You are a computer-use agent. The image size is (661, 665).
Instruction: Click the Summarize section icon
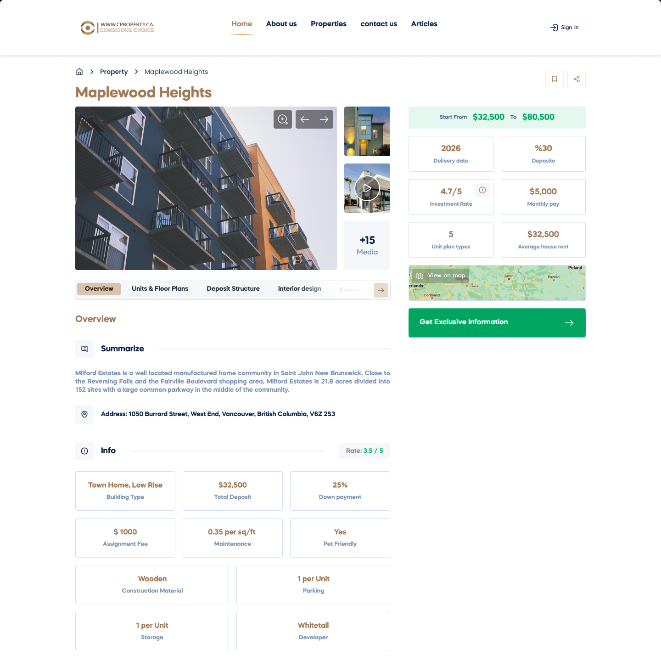84,349
